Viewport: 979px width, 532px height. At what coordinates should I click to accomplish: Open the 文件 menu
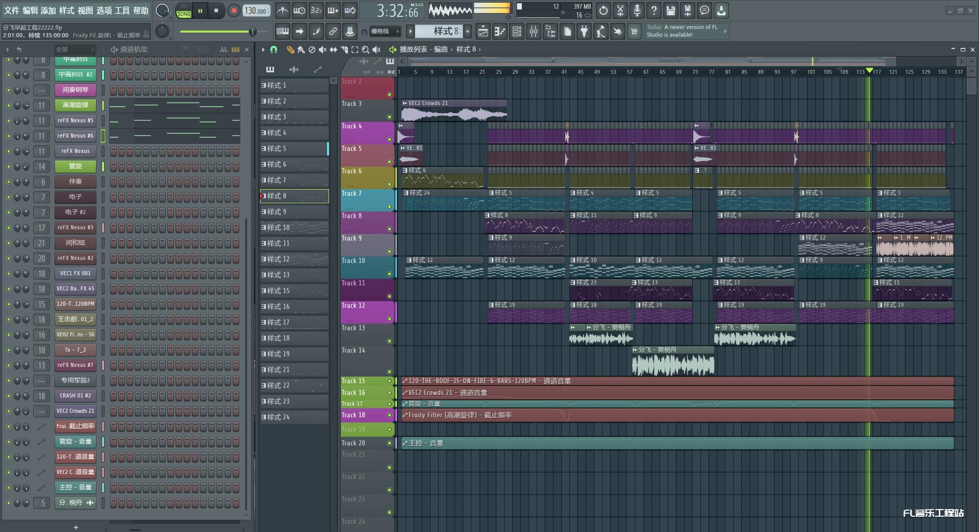tap(12, 10)
